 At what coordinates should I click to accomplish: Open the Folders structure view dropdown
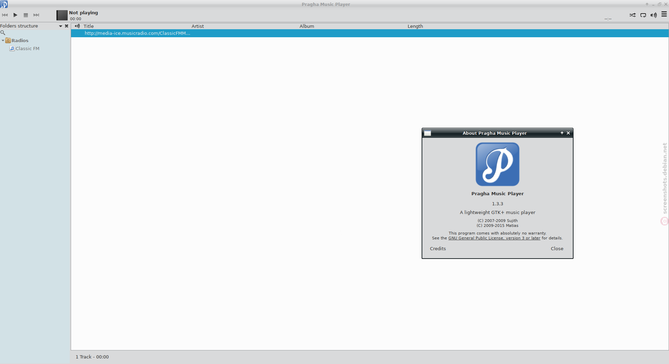(x=61, y=26)
